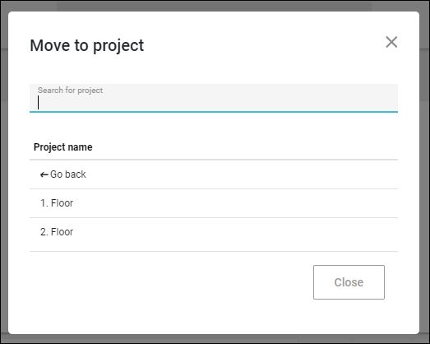Close the Move to project dialog via X
Image resolution: width=430 pixels, height=344 pixels.
391,42
